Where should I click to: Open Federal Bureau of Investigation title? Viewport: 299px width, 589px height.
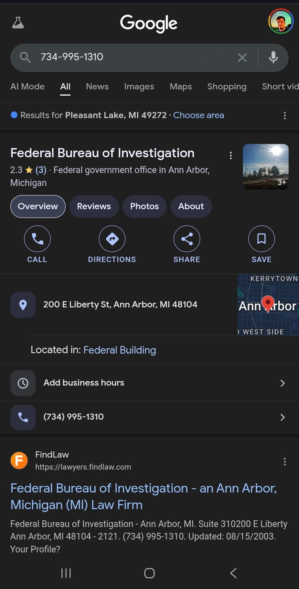coord(102,153)
